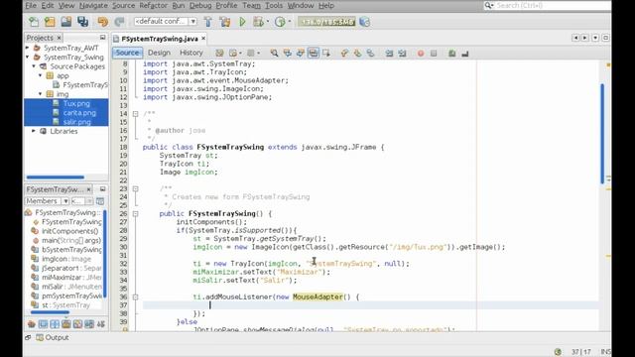Open the Output panel
The height and width of the screenshot is (357, 635).
coord(53,337)
